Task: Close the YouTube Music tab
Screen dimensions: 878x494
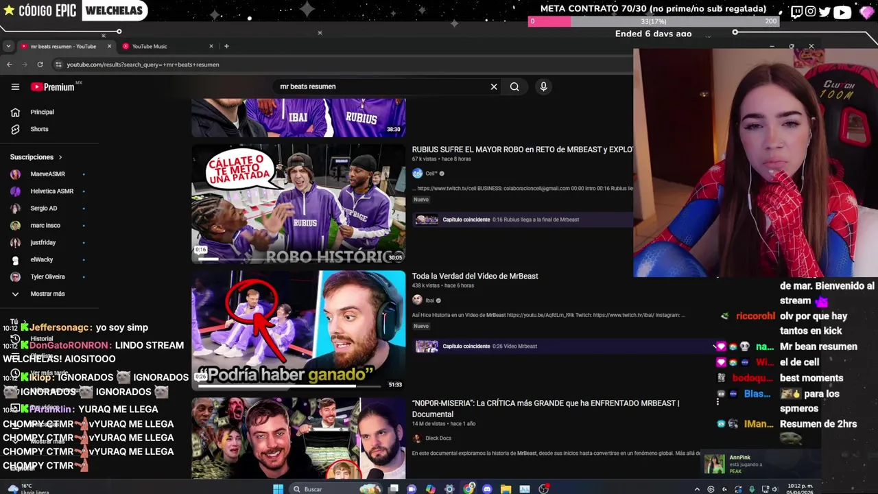Action: [x=211, y=46]
